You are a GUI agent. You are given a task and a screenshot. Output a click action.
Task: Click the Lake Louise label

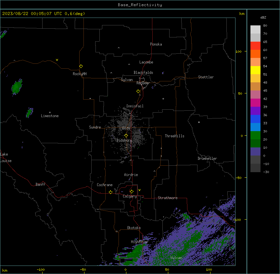6,158
